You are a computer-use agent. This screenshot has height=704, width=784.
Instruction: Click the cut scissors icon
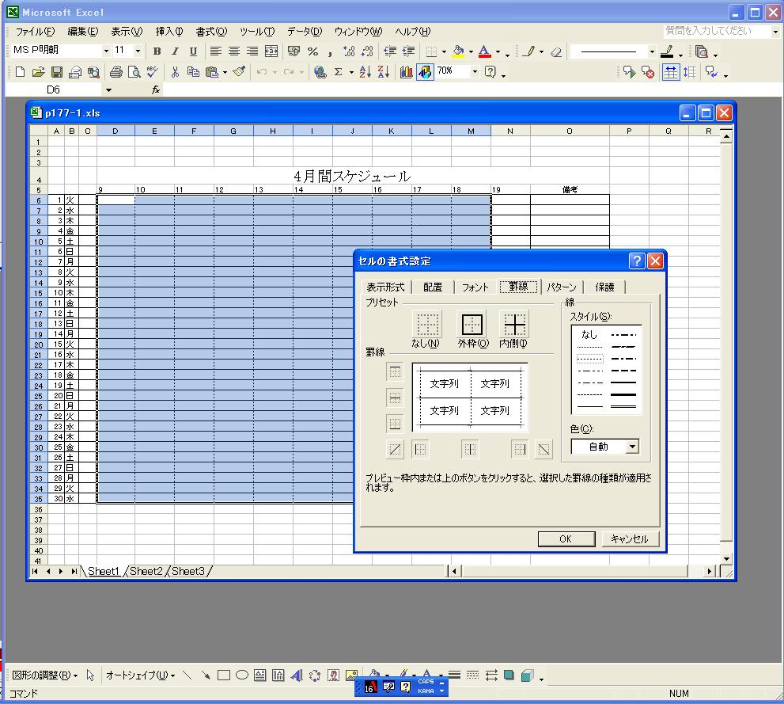[175, 72]
